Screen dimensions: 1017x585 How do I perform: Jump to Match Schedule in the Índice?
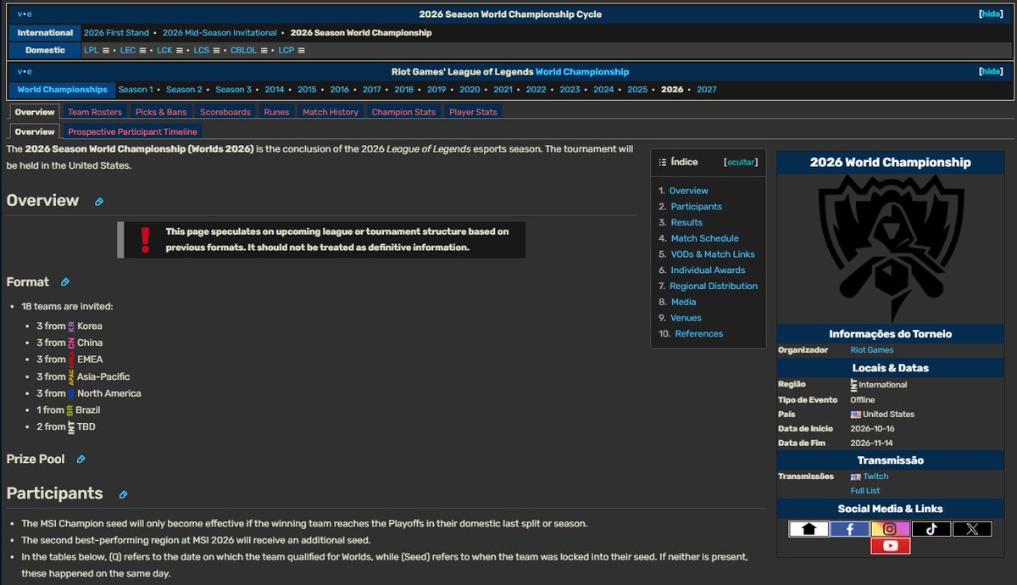[704, 238]
